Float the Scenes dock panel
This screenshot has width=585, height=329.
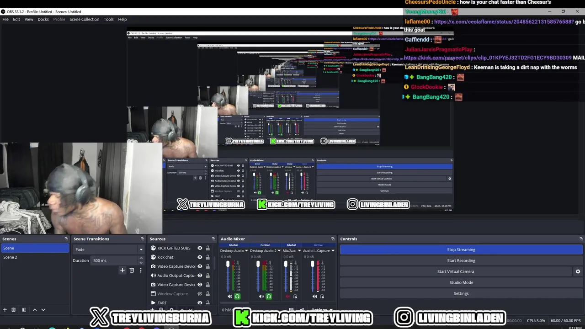tap(66, 239)
